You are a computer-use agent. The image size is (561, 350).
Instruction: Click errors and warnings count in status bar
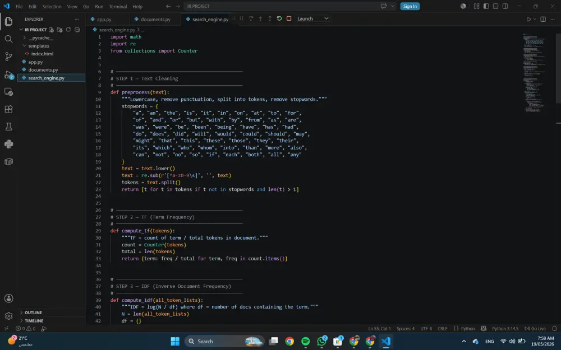coord(26,329)
